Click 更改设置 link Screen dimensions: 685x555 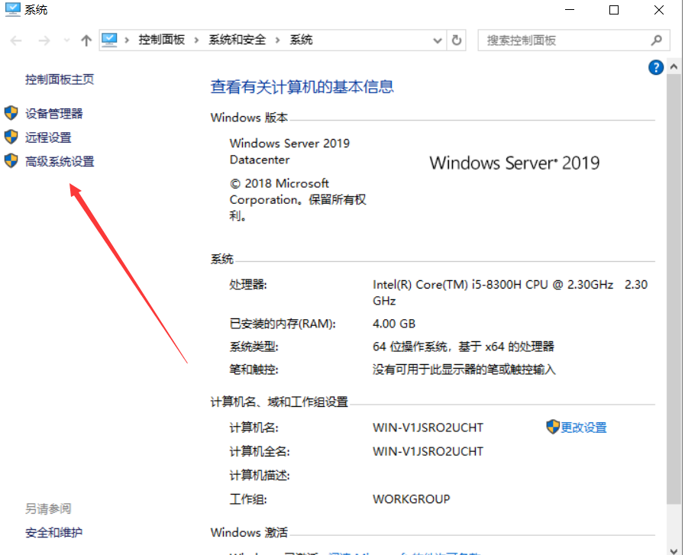(x=583, y=428)
